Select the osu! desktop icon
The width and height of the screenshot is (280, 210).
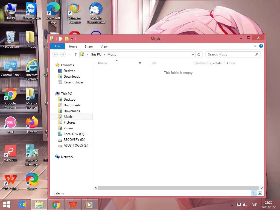click(11, 125)
